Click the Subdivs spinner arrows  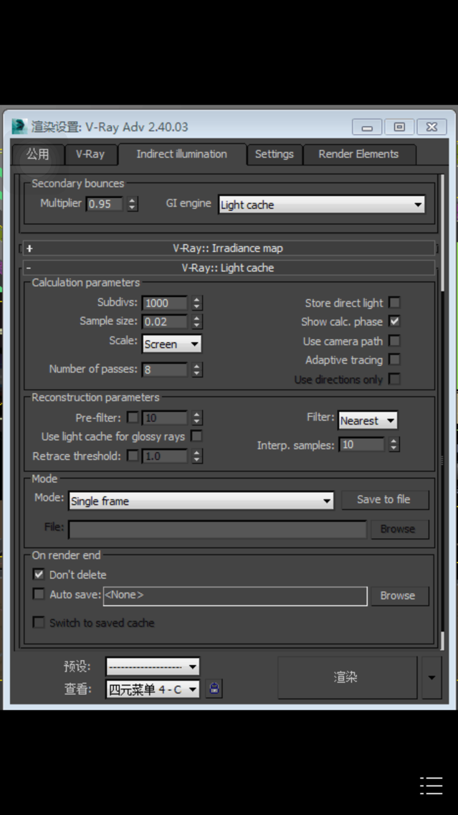(196, 303)
